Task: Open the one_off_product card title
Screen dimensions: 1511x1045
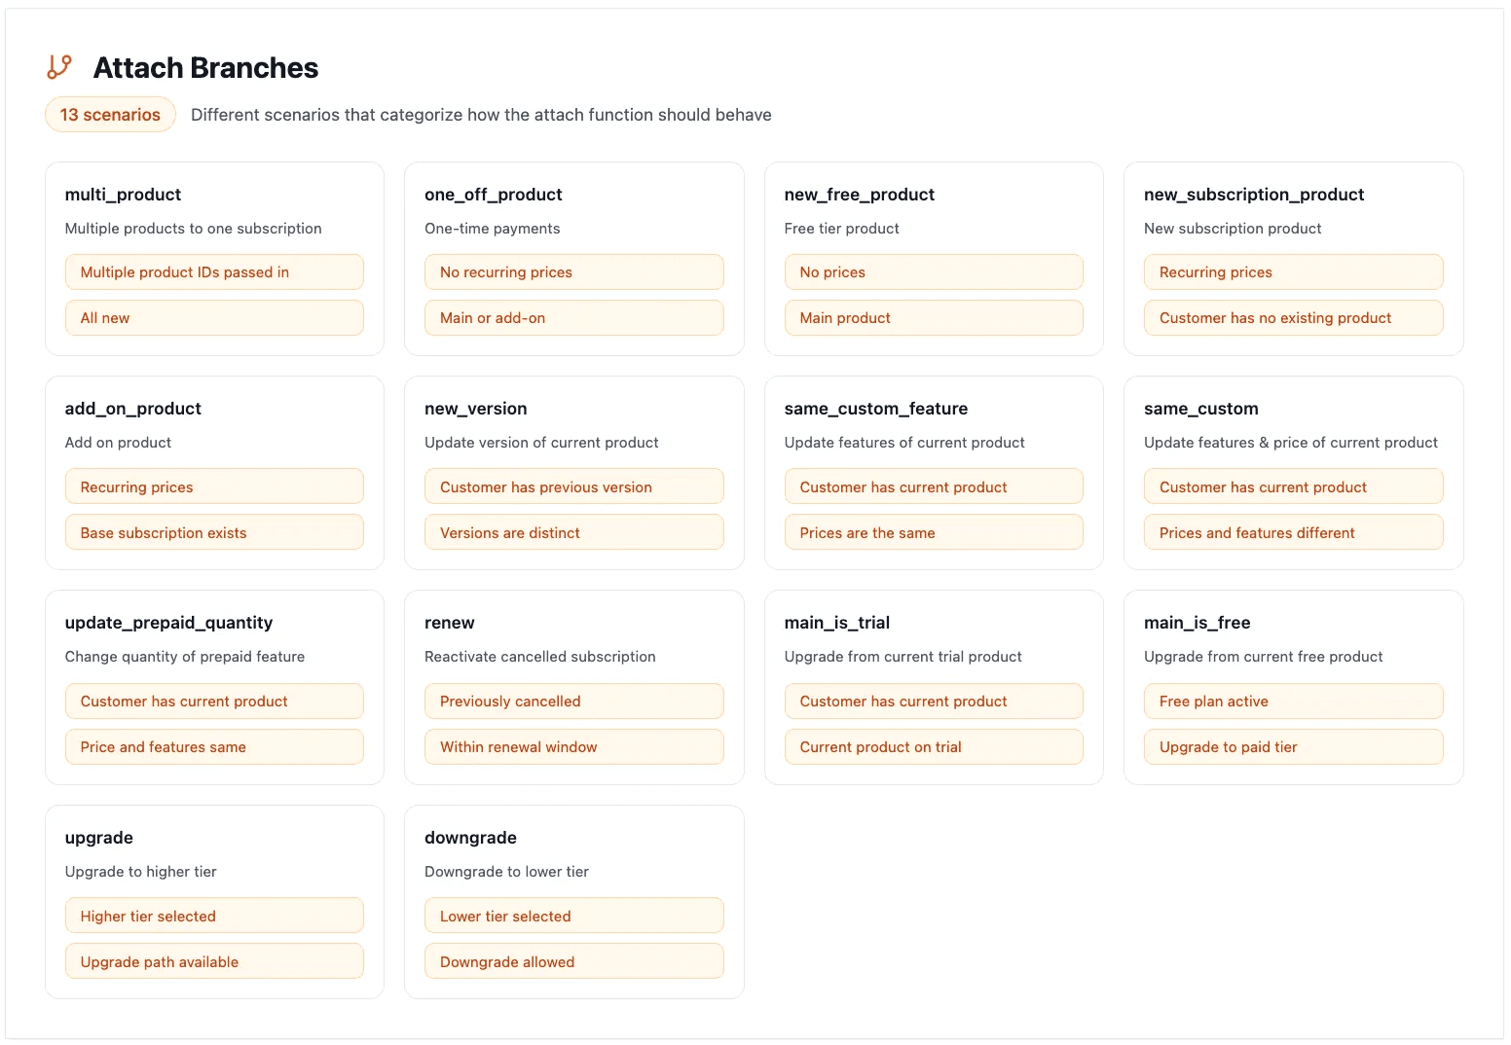Action: point(494,195)
